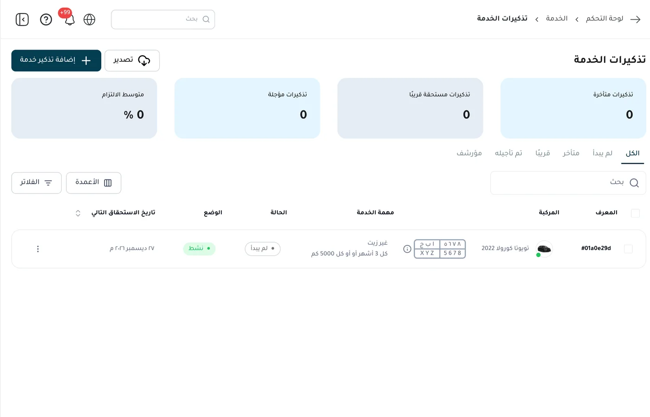Open the الفلاتر filters button
Screen dimensions: 650x417
[37, 183]
